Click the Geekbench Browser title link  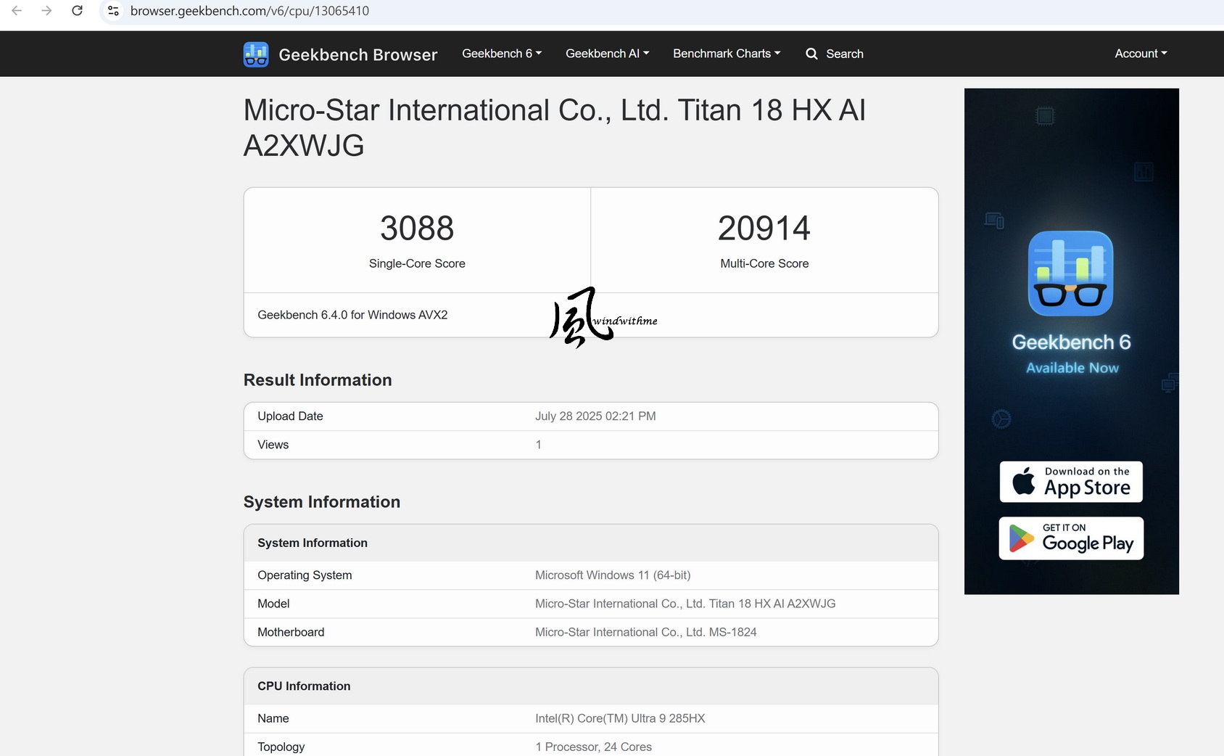click(x=358, y=54)
